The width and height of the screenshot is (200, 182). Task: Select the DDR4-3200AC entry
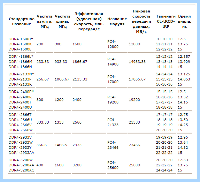click(21, 170)
